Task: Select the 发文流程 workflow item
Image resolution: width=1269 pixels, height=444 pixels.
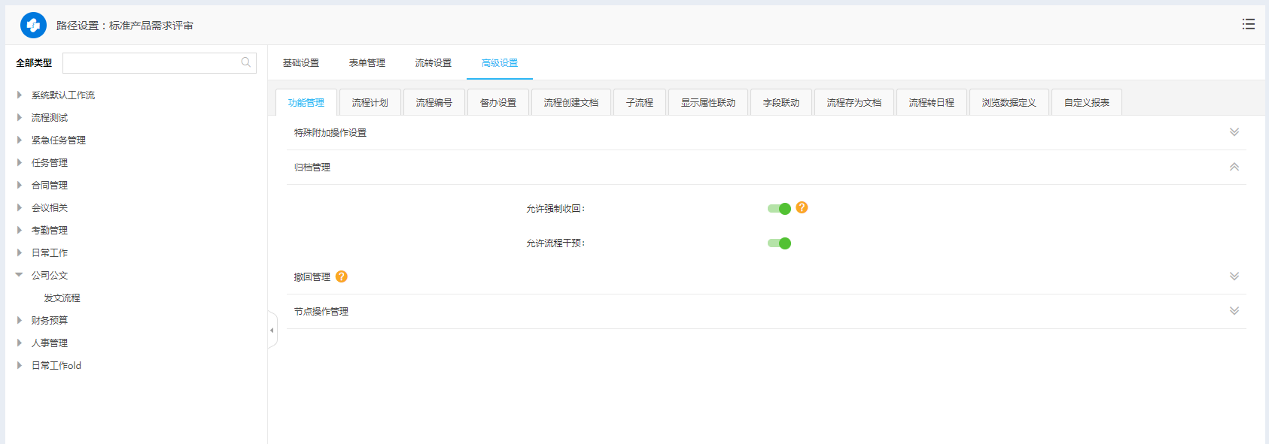Action: point(62,298)
